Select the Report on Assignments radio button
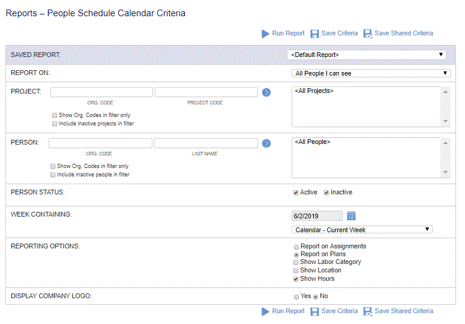The image size is (465, 324). pyautogui.click(x=296, y=247)
